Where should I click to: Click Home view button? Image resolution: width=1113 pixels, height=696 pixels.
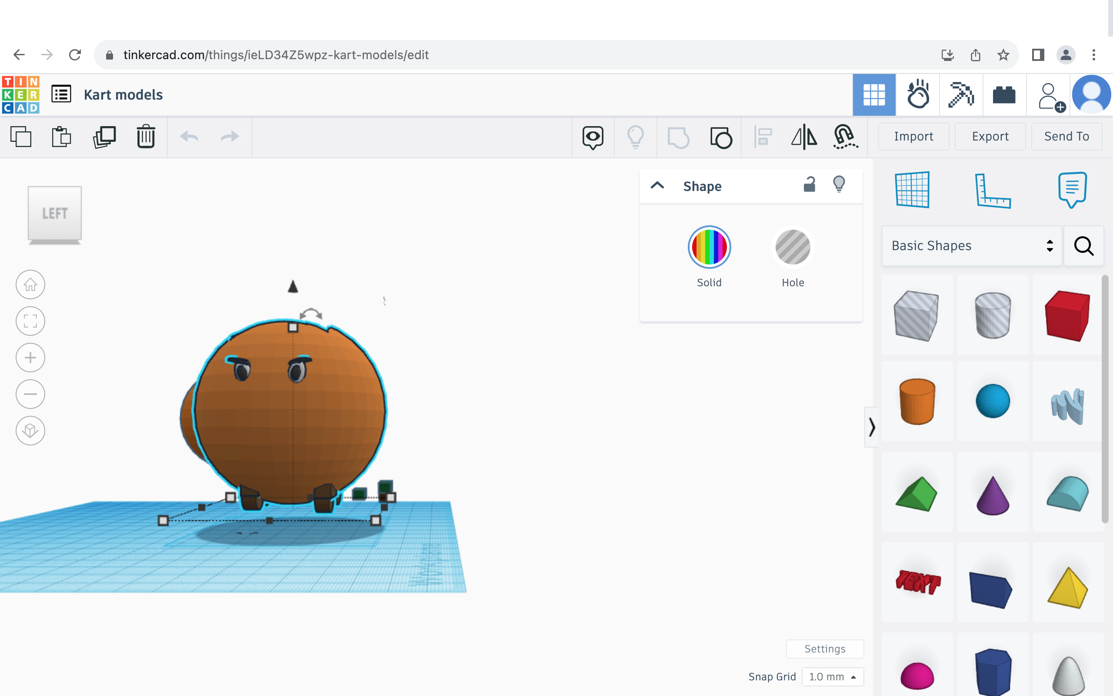(x=30, y=284)
